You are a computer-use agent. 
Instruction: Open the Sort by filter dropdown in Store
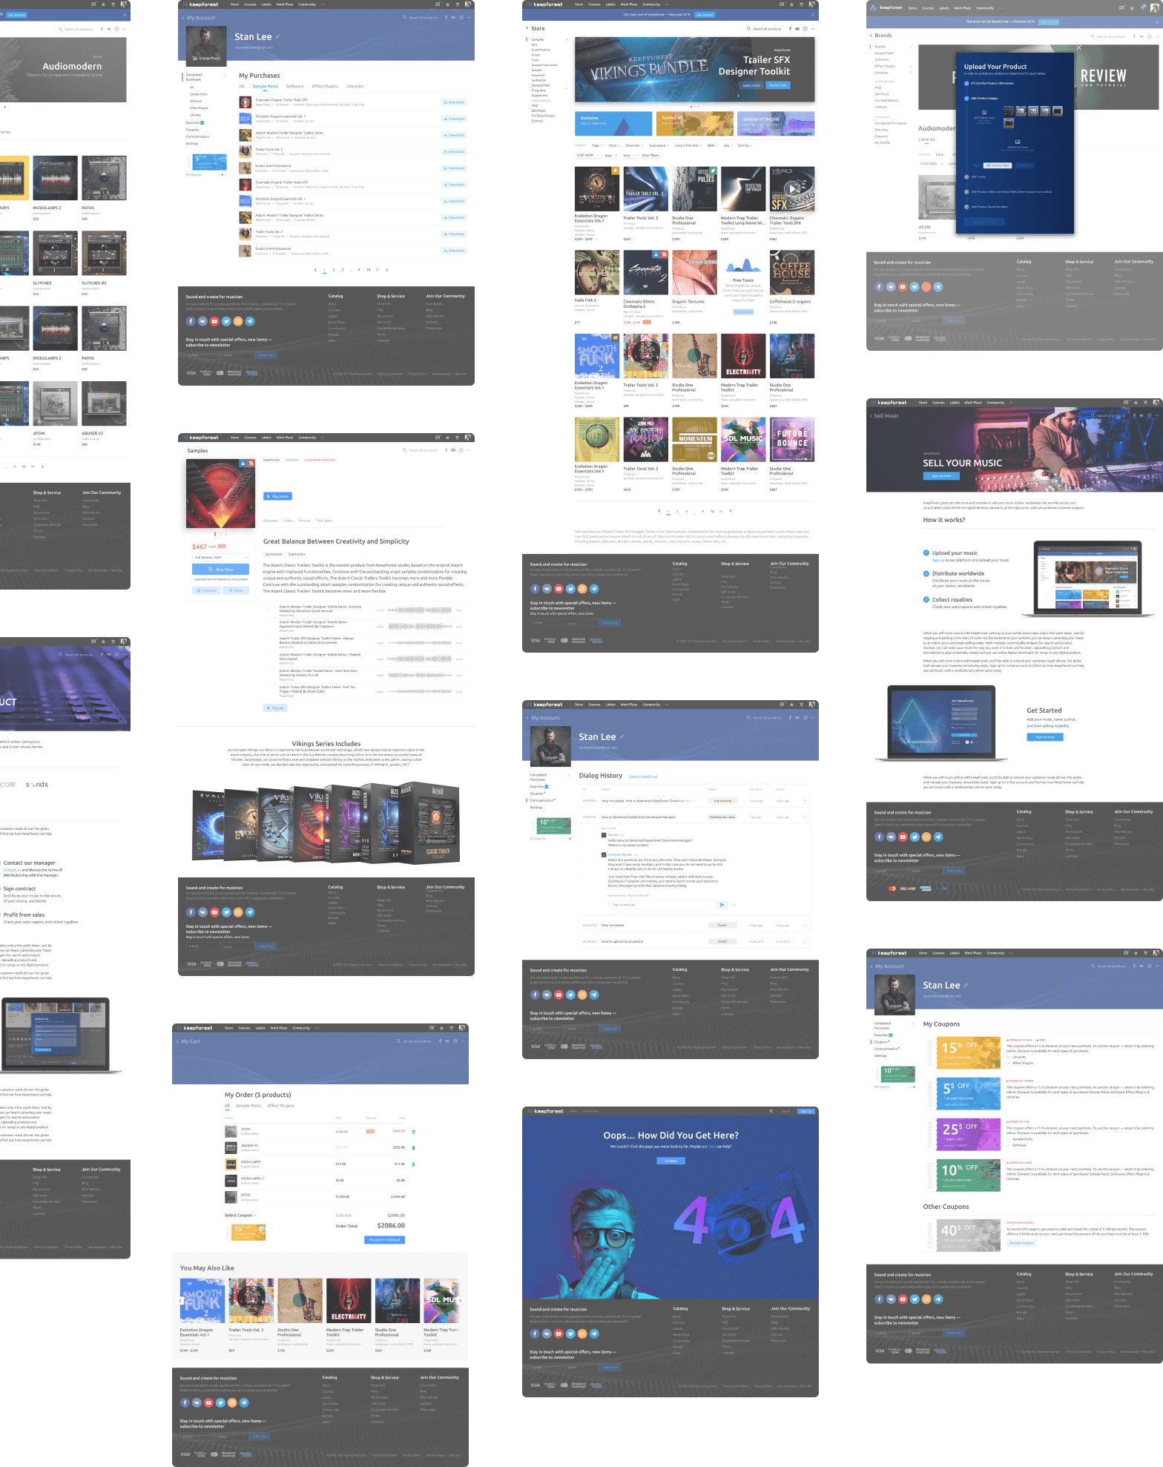pos(743,145)
